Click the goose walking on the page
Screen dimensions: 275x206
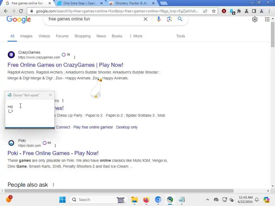pyautogui.click(x=96, y=89)
